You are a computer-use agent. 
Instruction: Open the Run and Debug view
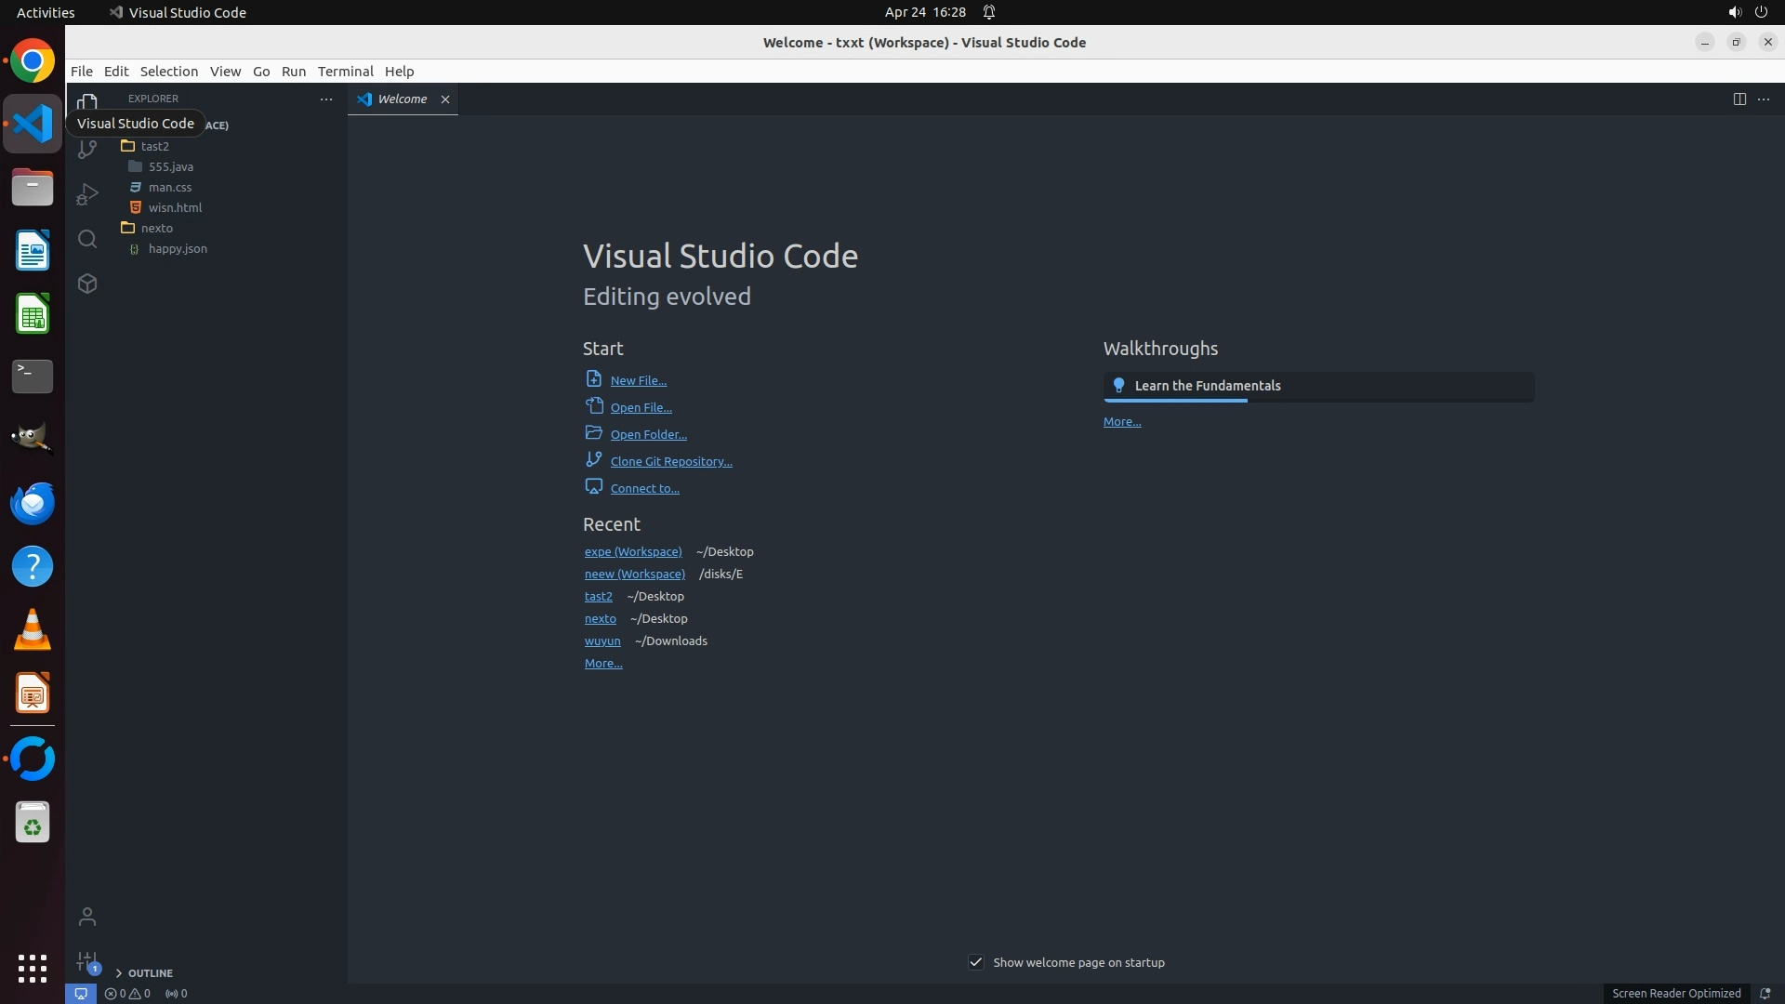[x=87, y=194]
